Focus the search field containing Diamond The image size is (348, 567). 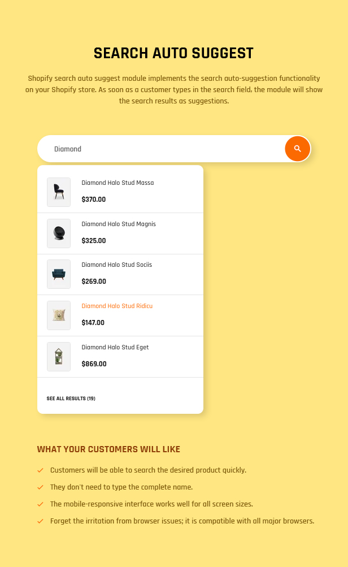[x=161, y=149]
